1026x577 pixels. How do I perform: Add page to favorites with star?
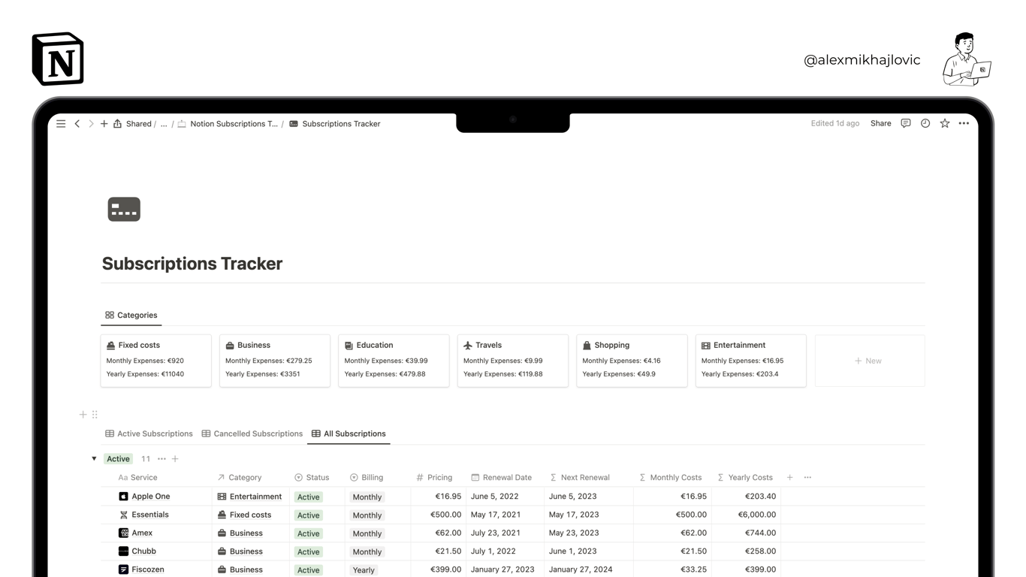[945, 123]
